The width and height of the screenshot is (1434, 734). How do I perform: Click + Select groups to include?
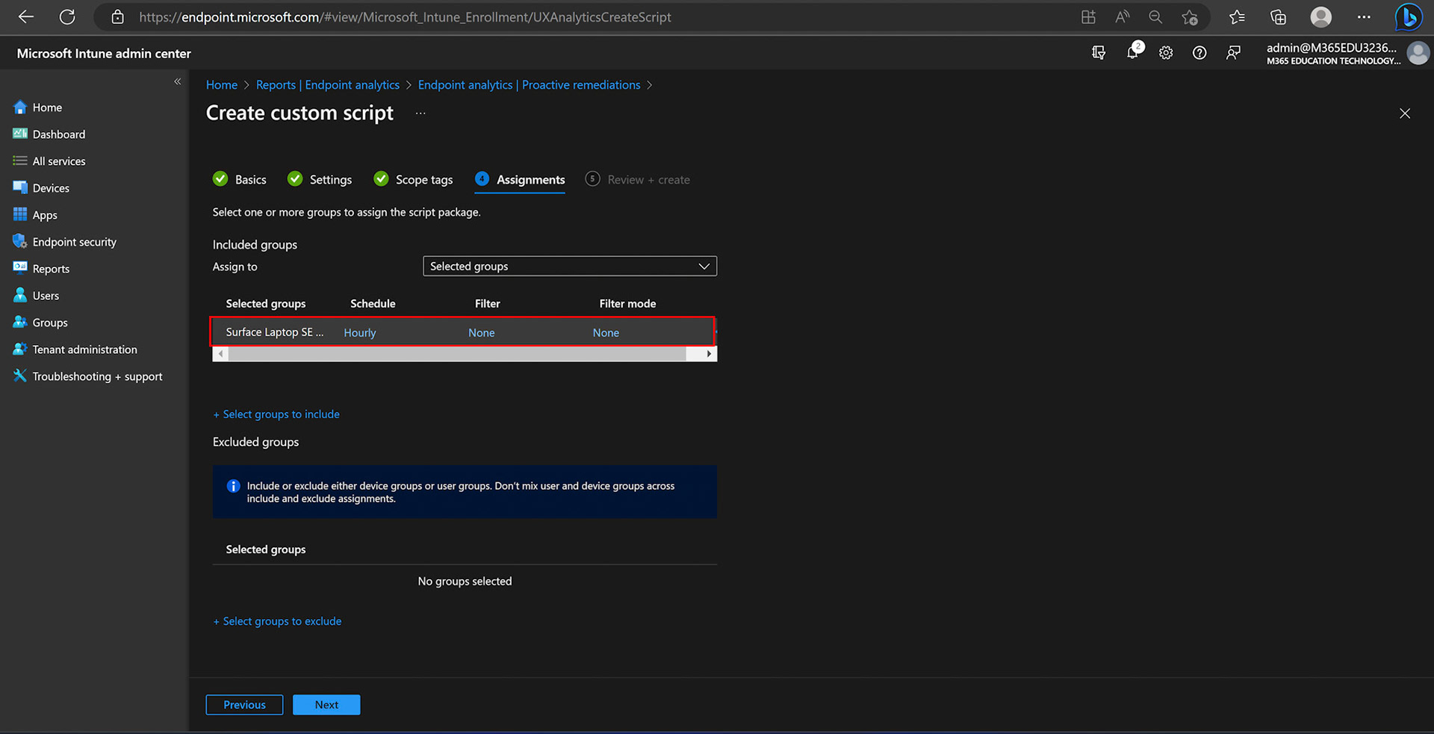[x=276, y=414]
